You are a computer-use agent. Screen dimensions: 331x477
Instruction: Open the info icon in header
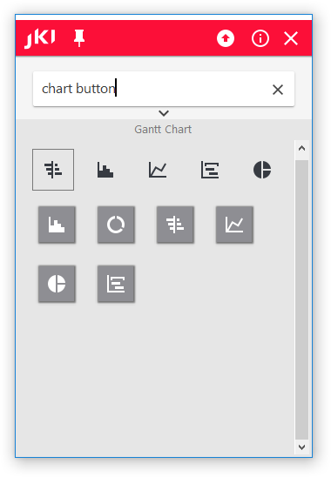coord(260,38)
